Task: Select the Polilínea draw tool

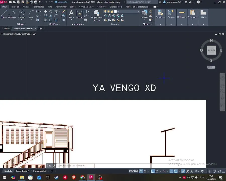Action: tap(12, 14)
